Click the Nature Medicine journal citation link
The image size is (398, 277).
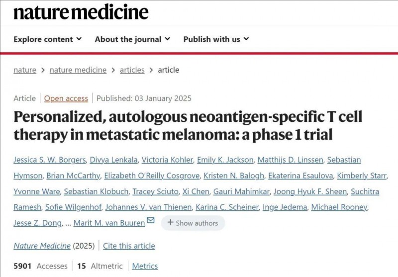(x=42, y=246)
